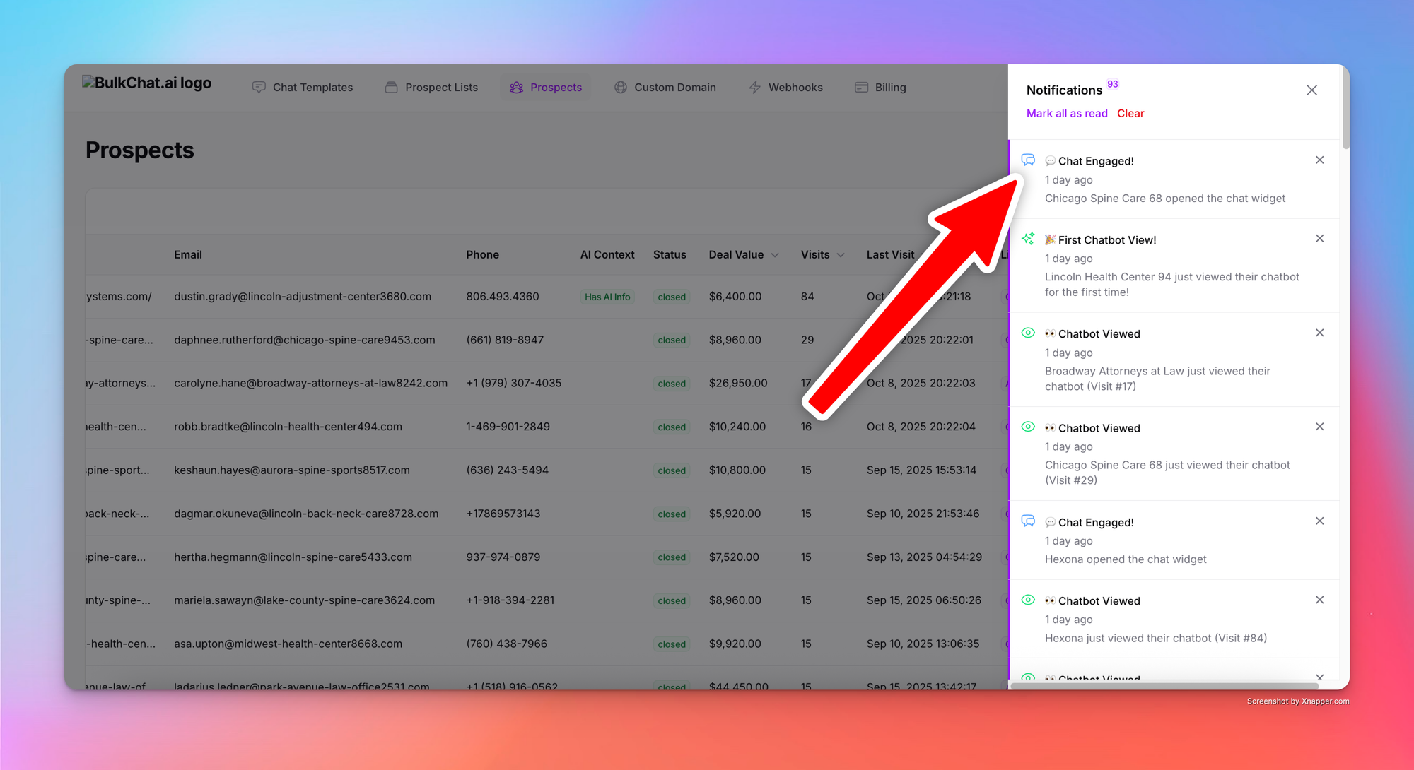This screenshot has height=770, width=1414.
Task: Expand the Visits column sort arrow
Action: click(x=841, y=255)
